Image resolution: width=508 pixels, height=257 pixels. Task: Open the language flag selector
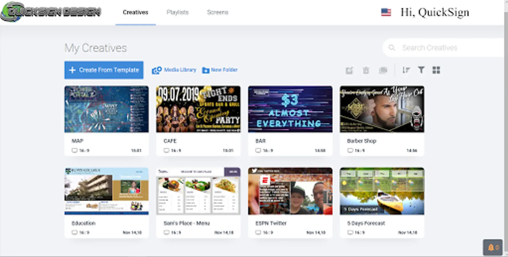pos(386,12)
